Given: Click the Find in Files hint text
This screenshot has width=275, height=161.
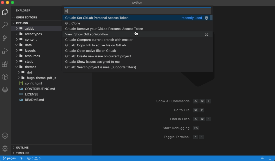Looking at the screenshot, I should [x=180, y=119].
